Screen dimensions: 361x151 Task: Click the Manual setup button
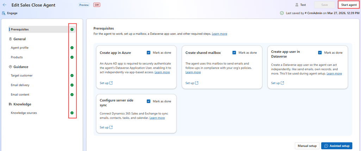(307, 146)
